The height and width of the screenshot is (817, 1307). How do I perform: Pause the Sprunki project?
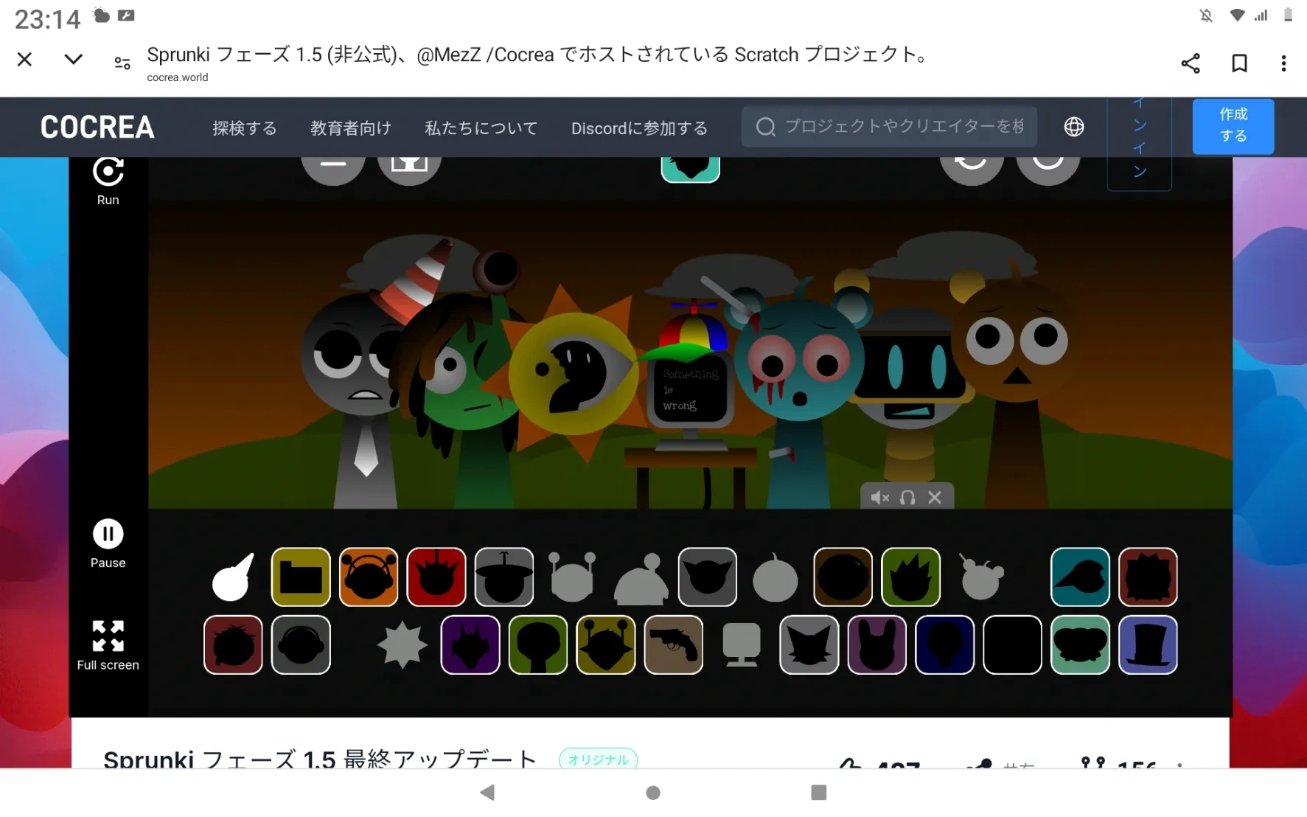pyautogui.click(x=108, y=544)
